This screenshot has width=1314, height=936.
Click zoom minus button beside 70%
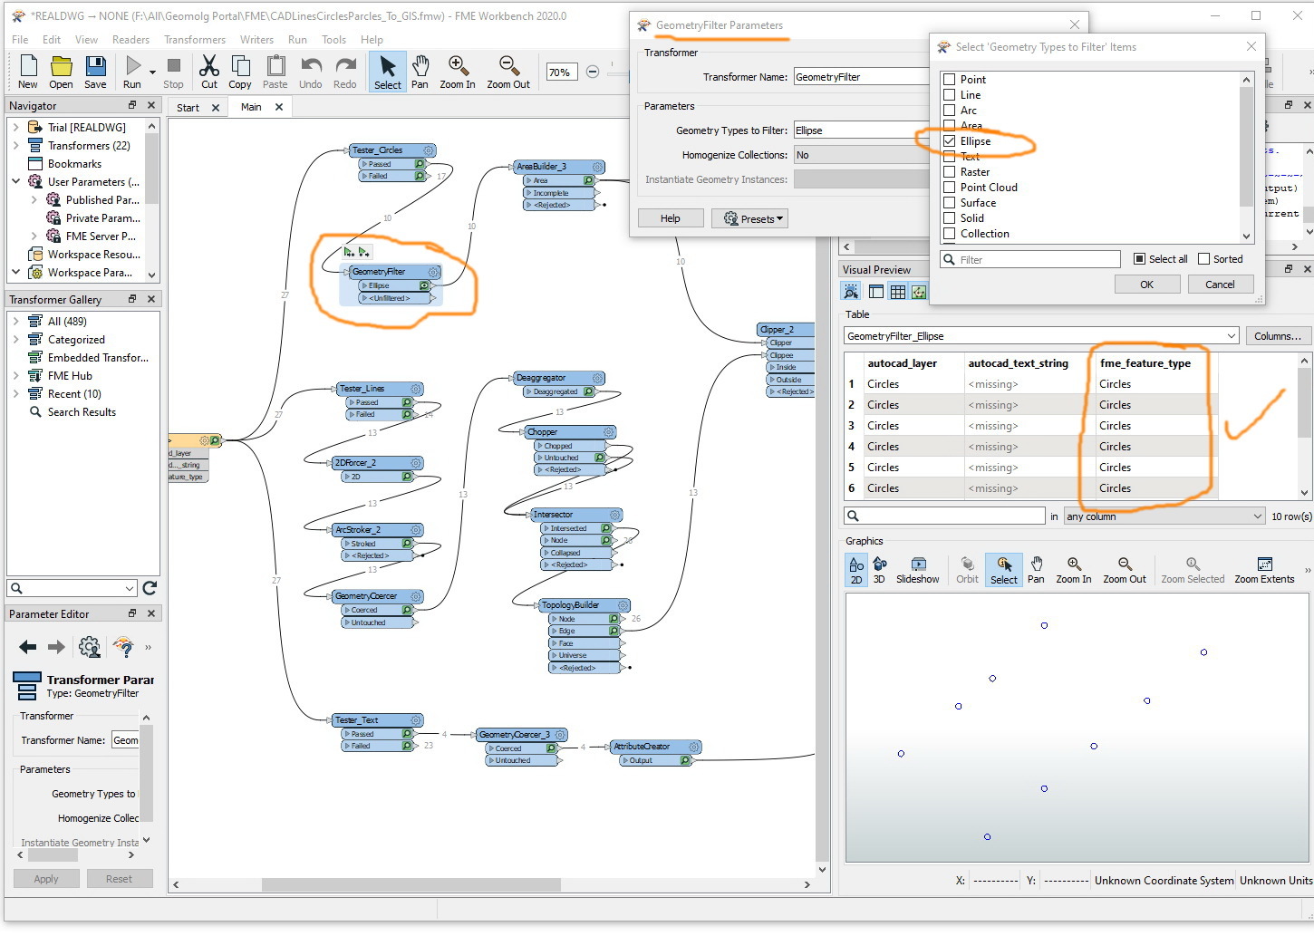pyautogui.click(x=593, y=72)
